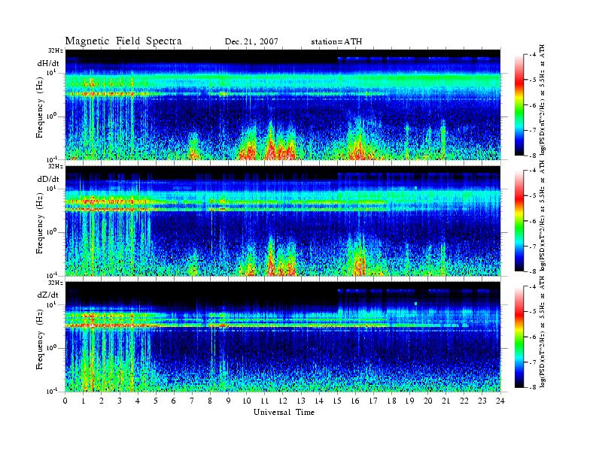Screen dimensions: 596x460
Task: Open the dZ/dt spectrogram plot
Action: pyautogui.click(x=283, y=337)
